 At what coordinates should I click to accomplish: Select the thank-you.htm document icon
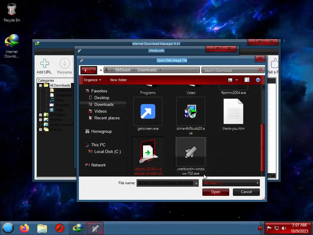point(233,111)
